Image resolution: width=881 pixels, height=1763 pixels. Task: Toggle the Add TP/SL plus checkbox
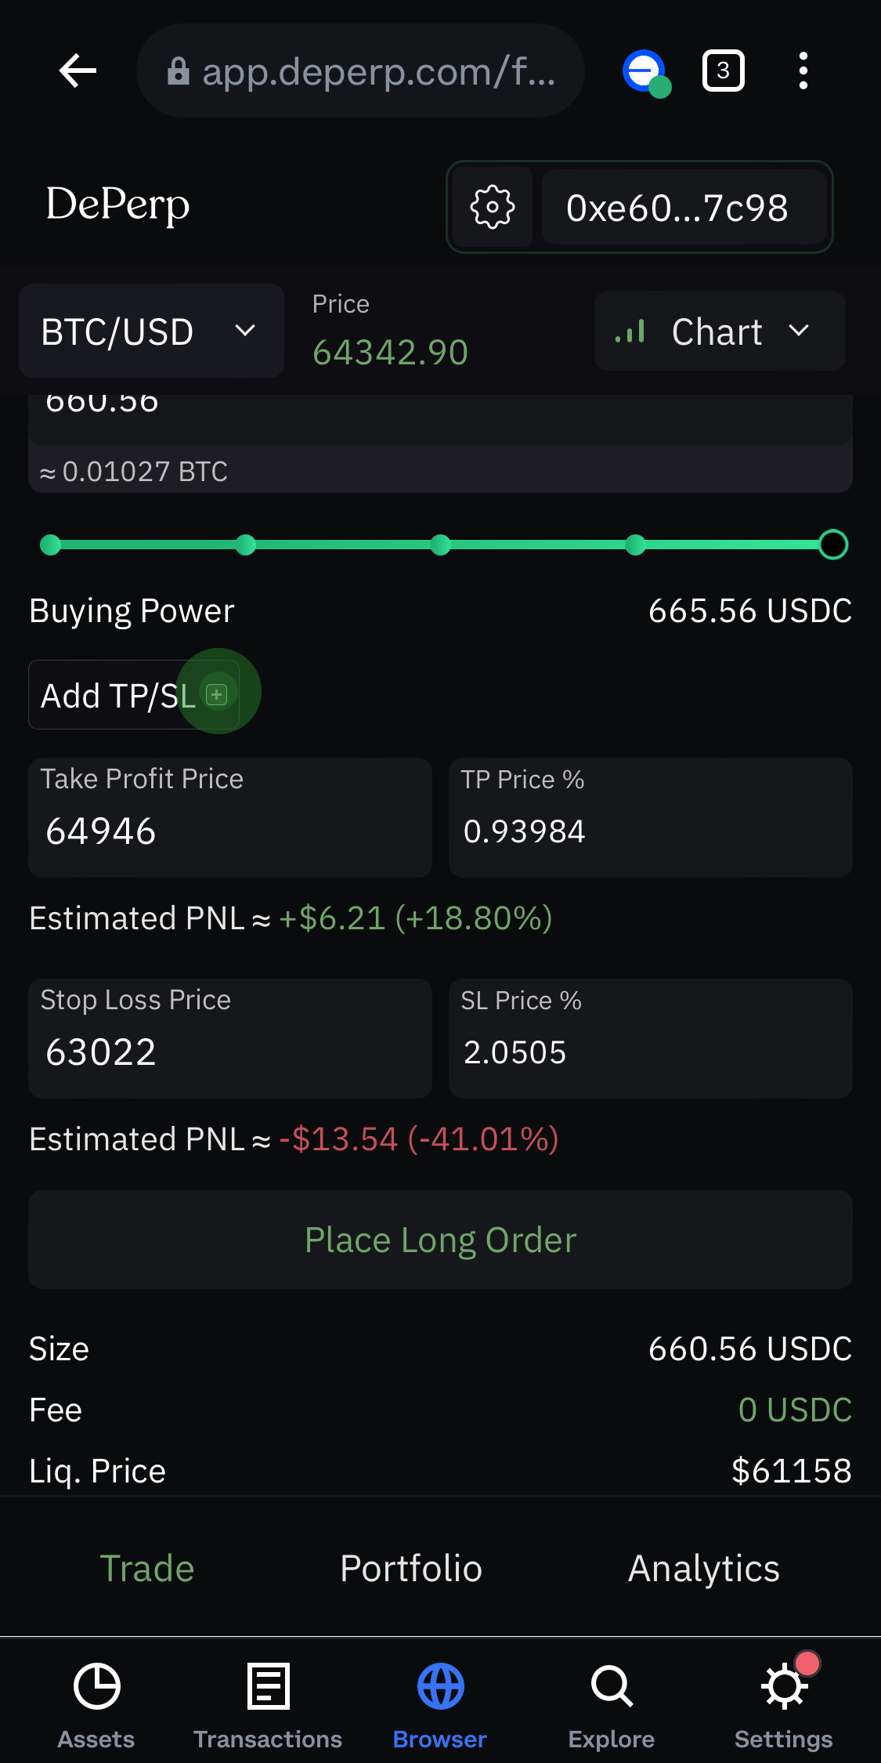coord(217,694)
